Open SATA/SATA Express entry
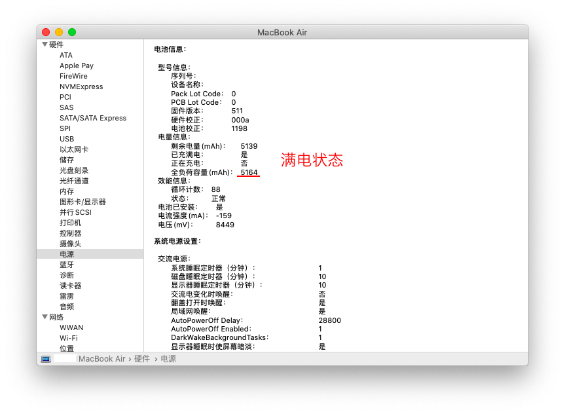The height and width of the screenshot is (414, 565). pos(93,118)
